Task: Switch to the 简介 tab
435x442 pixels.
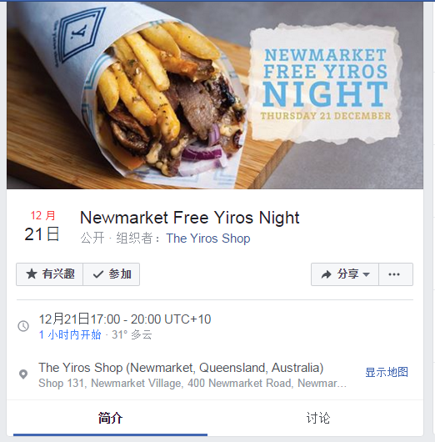Action: pyautogui.click(x=110, y=418)
